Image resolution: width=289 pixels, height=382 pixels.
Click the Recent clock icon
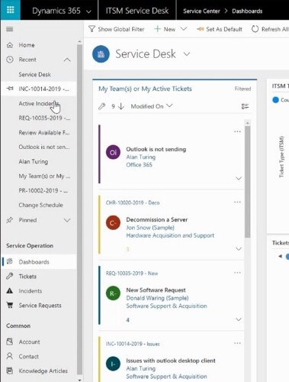(10, 60)
